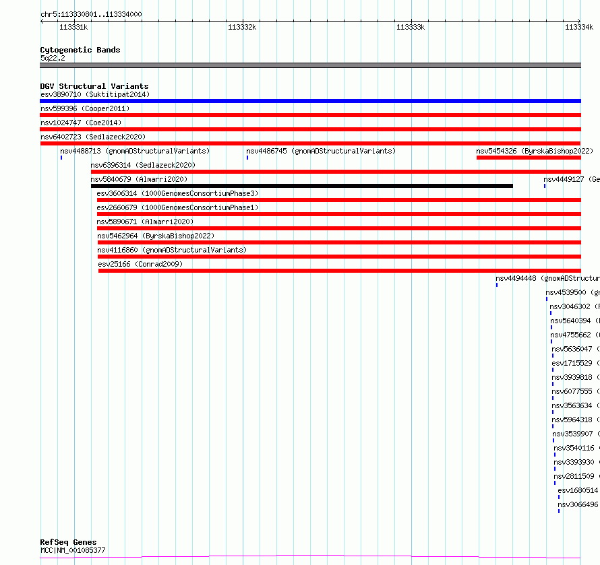The image size is (600, 565).
Task: Open nsv5454326 (ByrskaBishop2022) label
Action: [535, 151]
